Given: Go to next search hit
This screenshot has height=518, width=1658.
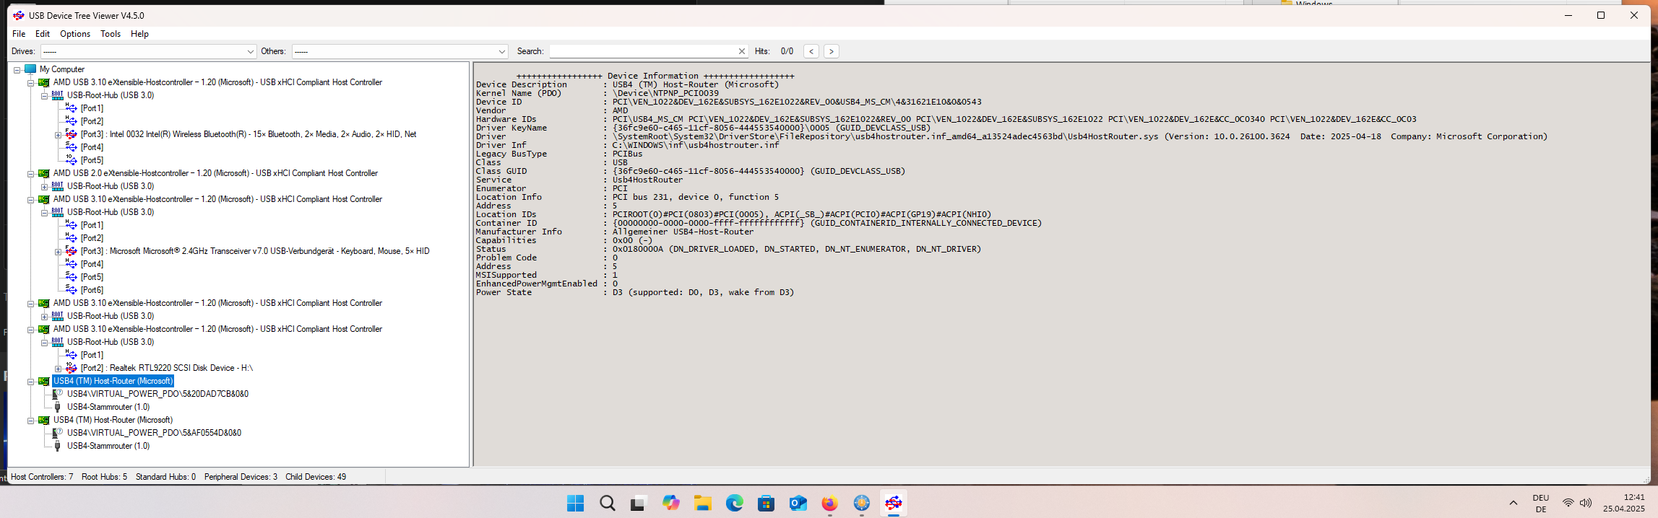Looking at the screenshot, I should tap(832, 51).
